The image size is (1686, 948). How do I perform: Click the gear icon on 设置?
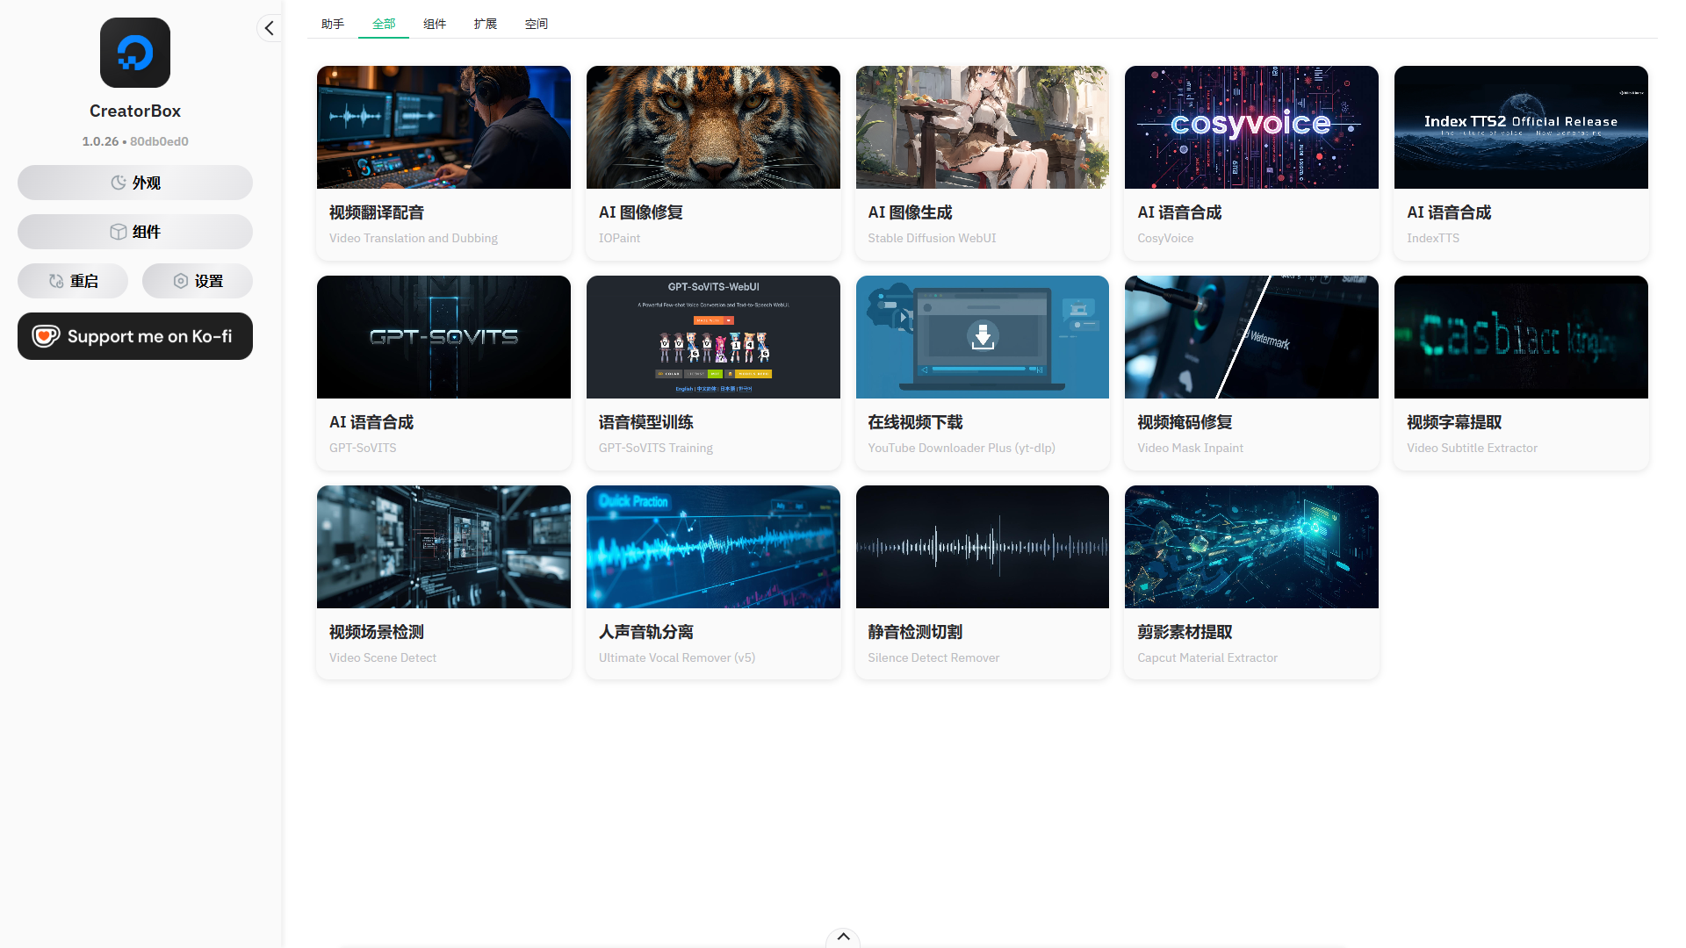(181, 281)
